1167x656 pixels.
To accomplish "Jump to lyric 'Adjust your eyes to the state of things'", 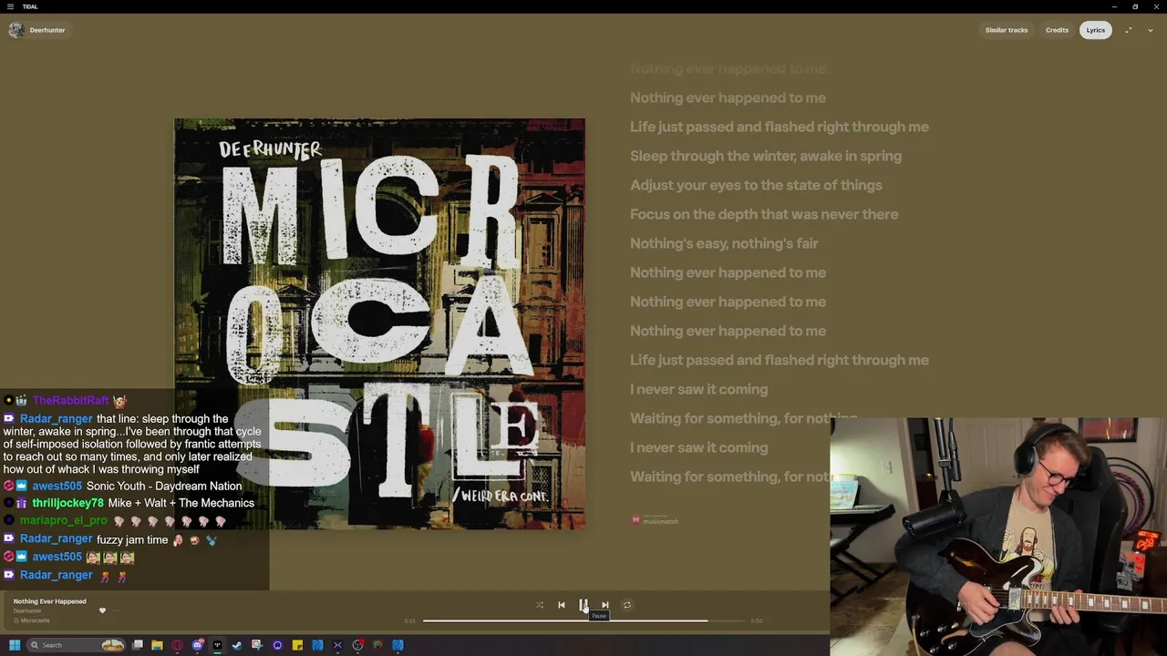I will coord(756,185).
